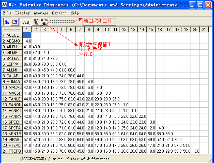This screenshot has height=163, width=214.
Task: Click cell 70.0 in VIPAS row
Action: point(177,140)
